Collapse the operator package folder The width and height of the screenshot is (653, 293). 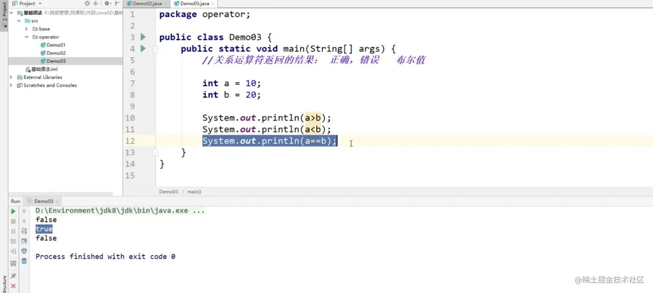[x=27, y=37]
